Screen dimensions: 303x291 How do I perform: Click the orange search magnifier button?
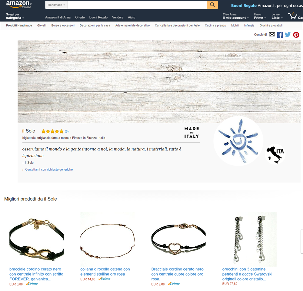[x=212, y=5]
